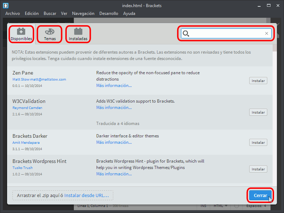Open author link Matt Stow
Viewport: 284px width, 213px height.
click(39, 79)
